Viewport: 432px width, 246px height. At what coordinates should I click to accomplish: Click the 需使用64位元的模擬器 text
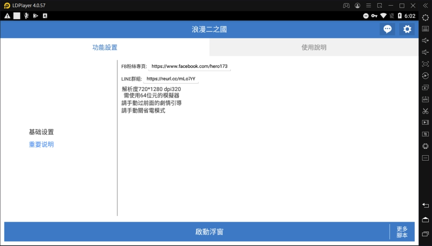click(x=151, y=95)
